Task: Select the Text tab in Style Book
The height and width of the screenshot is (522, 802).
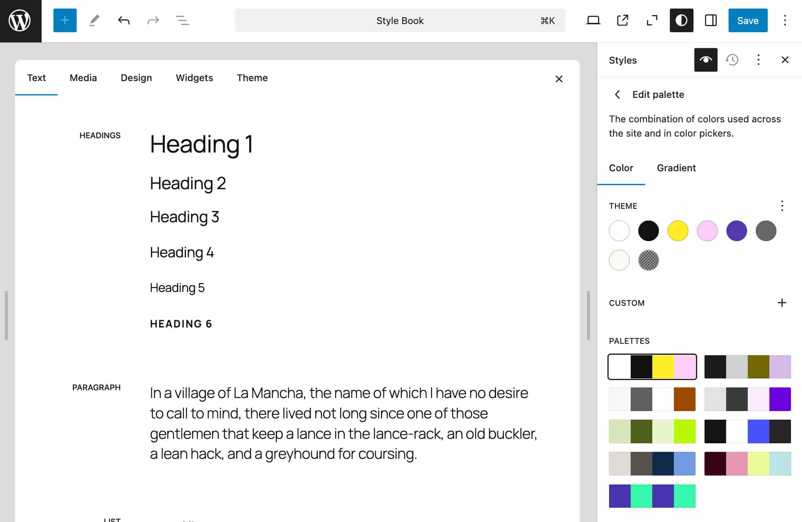Action: [x=36, y=78]
